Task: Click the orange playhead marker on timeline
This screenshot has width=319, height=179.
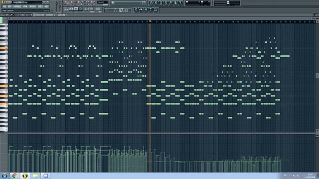Action: pyautogui.click(x=150, y=21)
